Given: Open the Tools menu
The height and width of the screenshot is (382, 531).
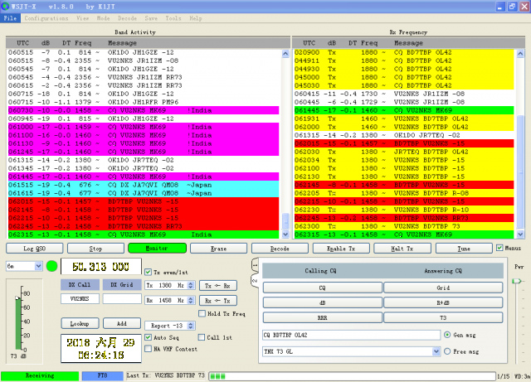Looking at the screenshot, I should [173, 18].
